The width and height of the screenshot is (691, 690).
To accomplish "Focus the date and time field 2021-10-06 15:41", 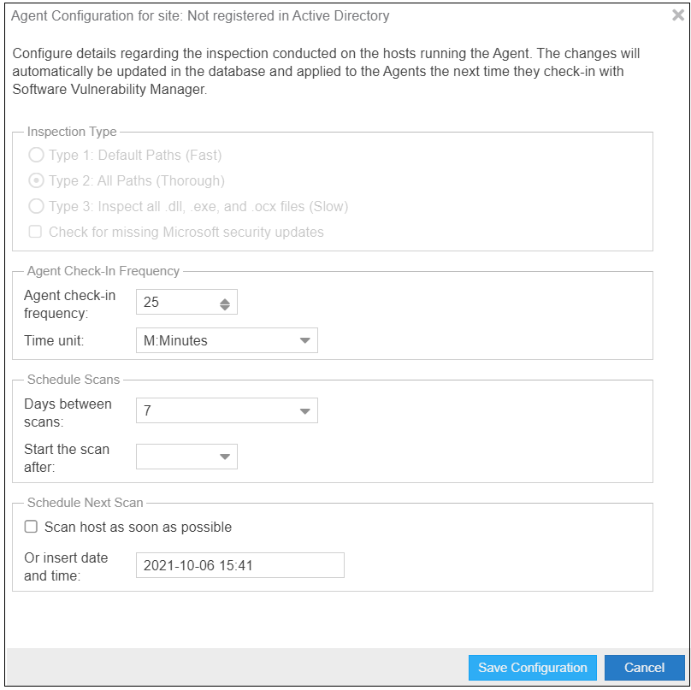I will [x=239, y=566].
